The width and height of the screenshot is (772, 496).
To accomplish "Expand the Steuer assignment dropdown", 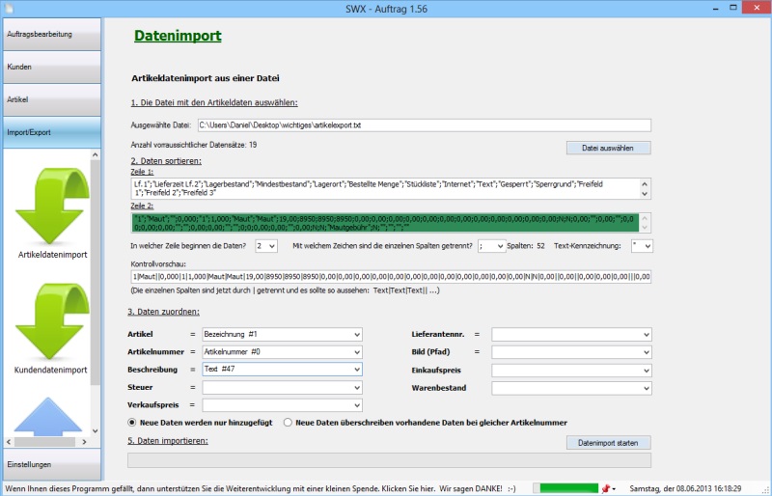I will click(282, 388).
